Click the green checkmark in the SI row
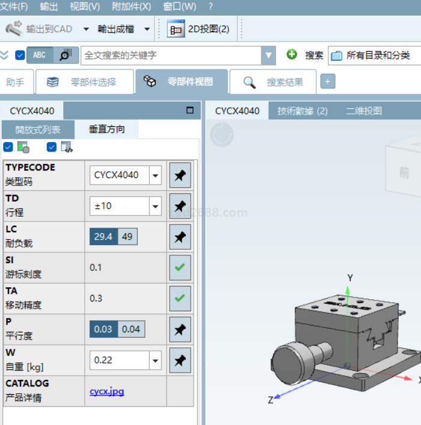This screenshot has width=421, height=425. (180, 267)
